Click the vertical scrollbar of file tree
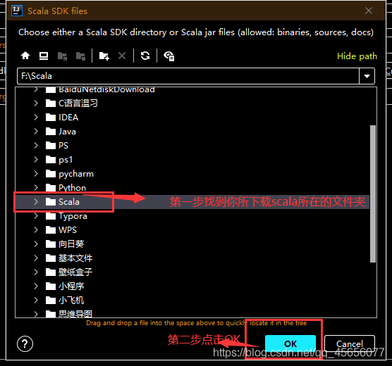Screen dimensions: 392x366 click(x=373, y=194)
